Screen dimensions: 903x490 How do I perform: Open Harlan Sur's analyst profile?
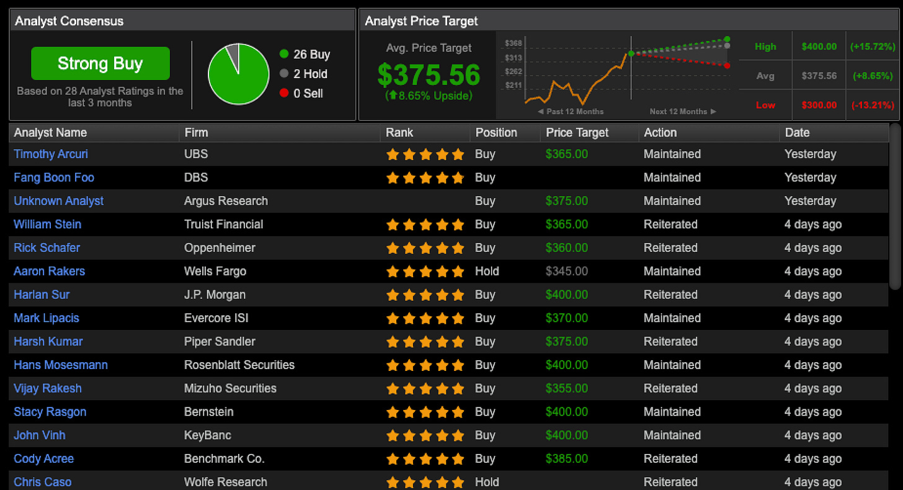[x=42, y=295]
